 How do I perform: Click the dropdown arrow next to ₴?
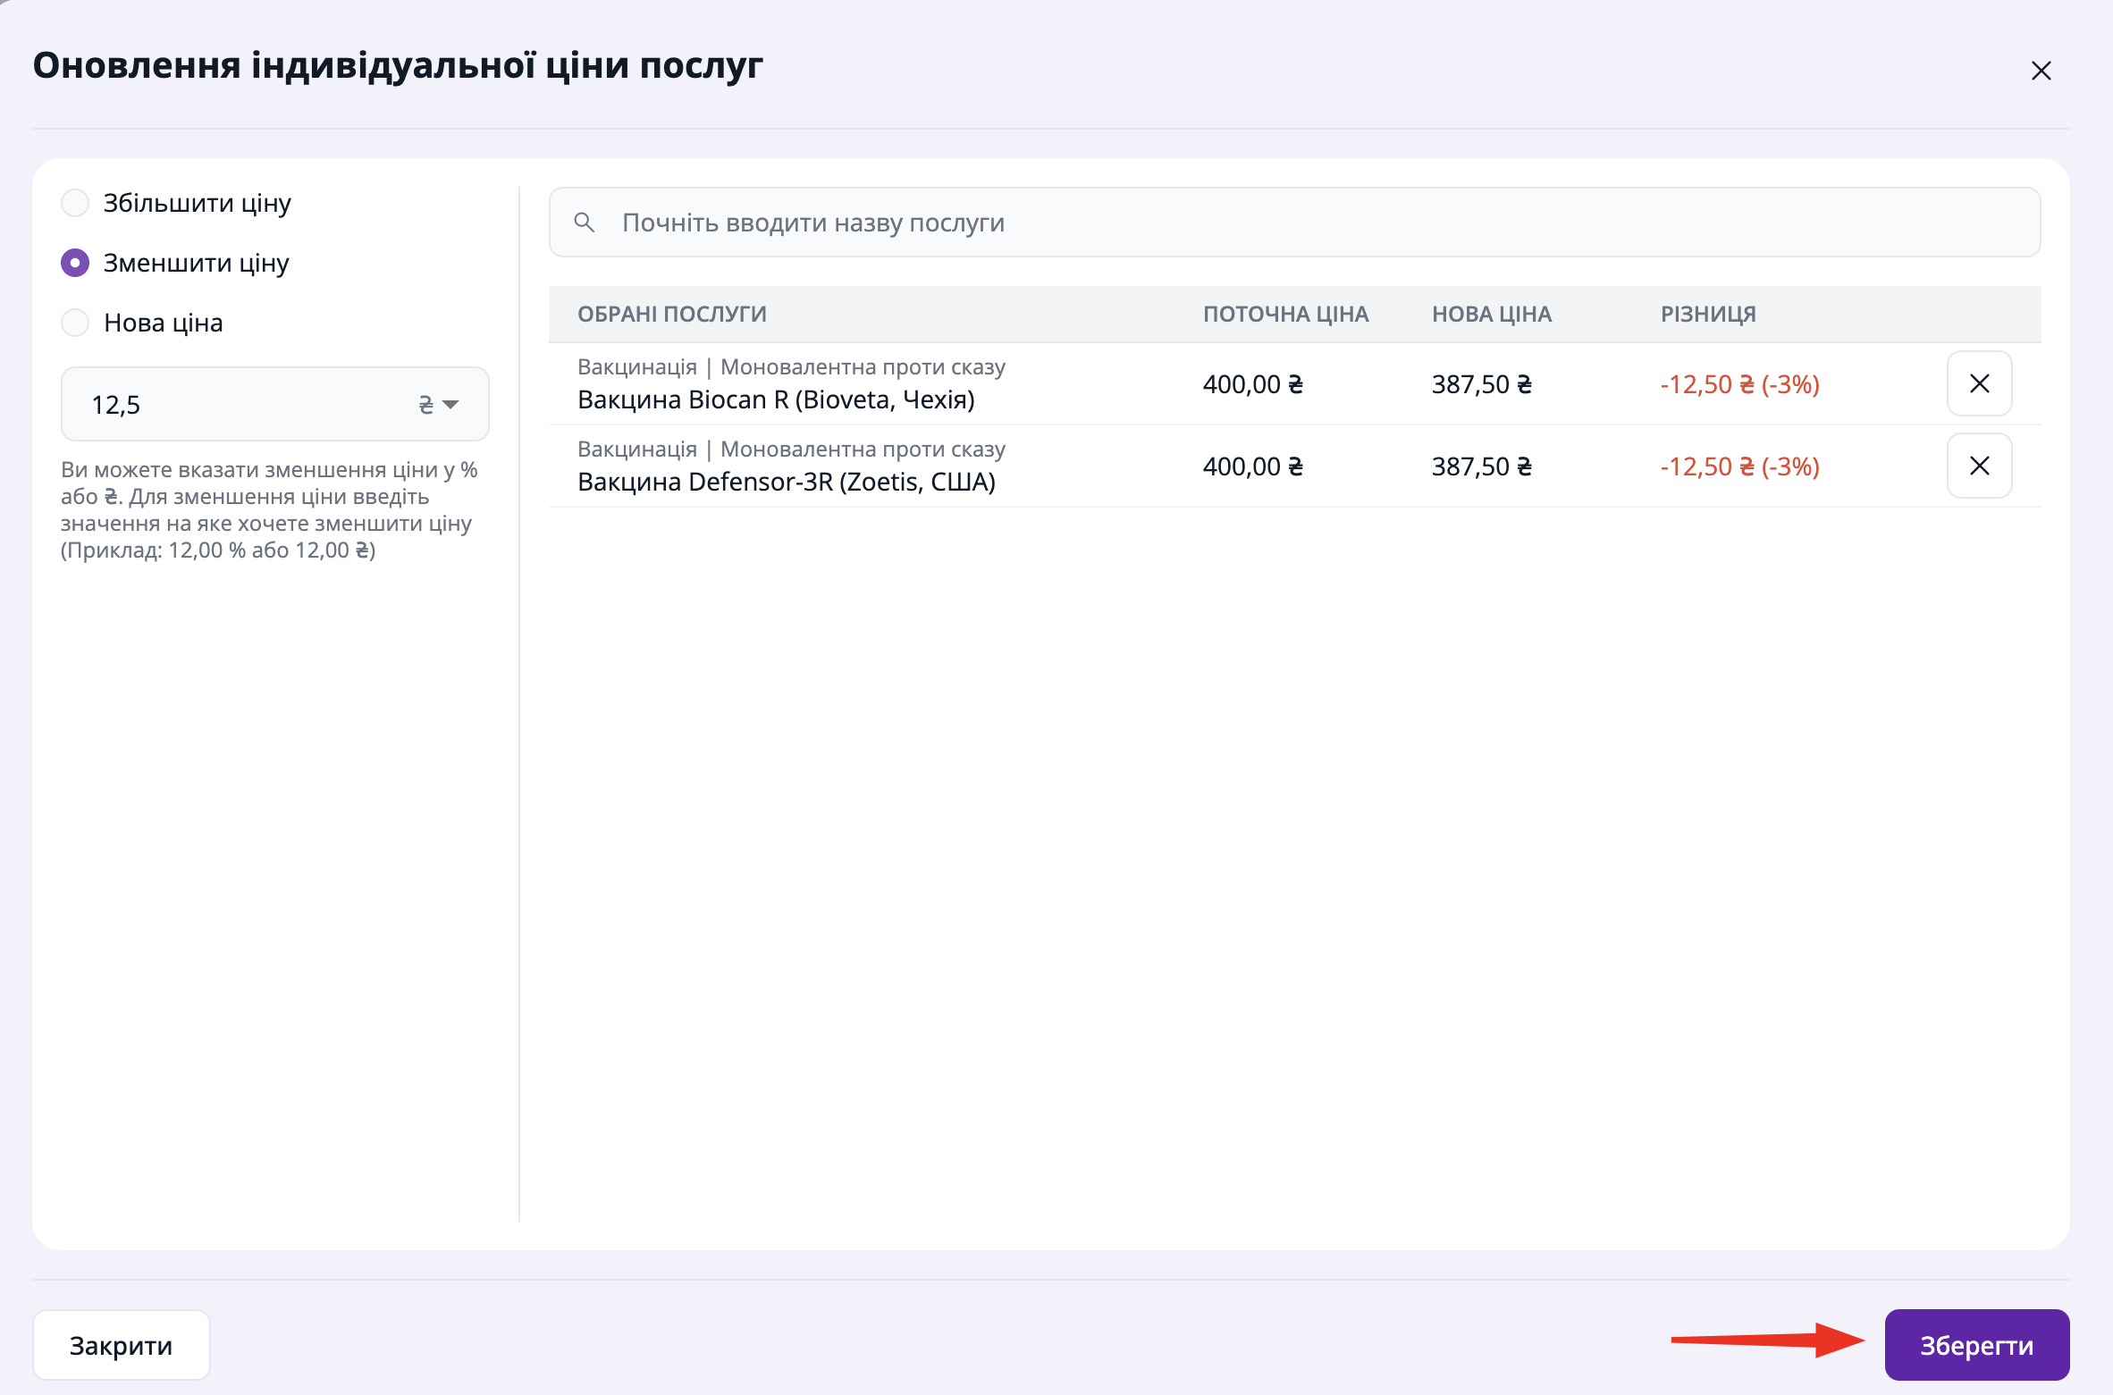coord(451,405)
